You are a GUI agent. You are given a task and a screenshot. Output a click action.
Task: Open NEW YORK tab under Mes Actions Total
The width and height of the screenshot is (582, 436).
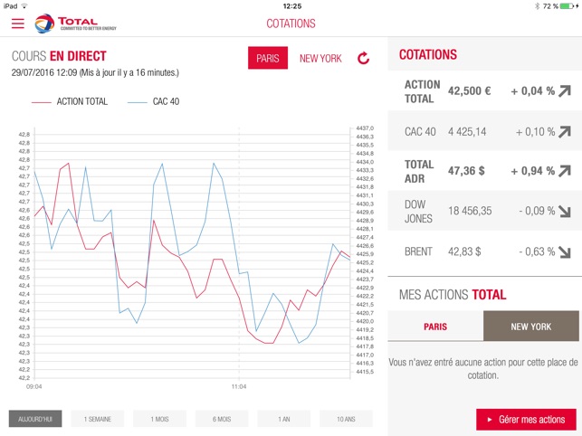(531, 327)
